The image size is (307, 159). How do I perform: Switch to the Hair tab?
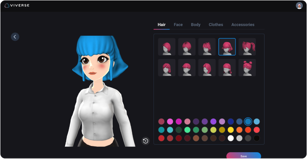coord(161,25)
